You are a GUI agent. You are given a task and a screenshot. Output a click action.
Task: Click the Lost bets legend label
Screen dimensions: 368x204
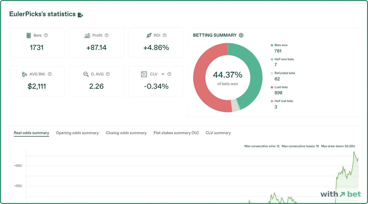click(281, 87)
